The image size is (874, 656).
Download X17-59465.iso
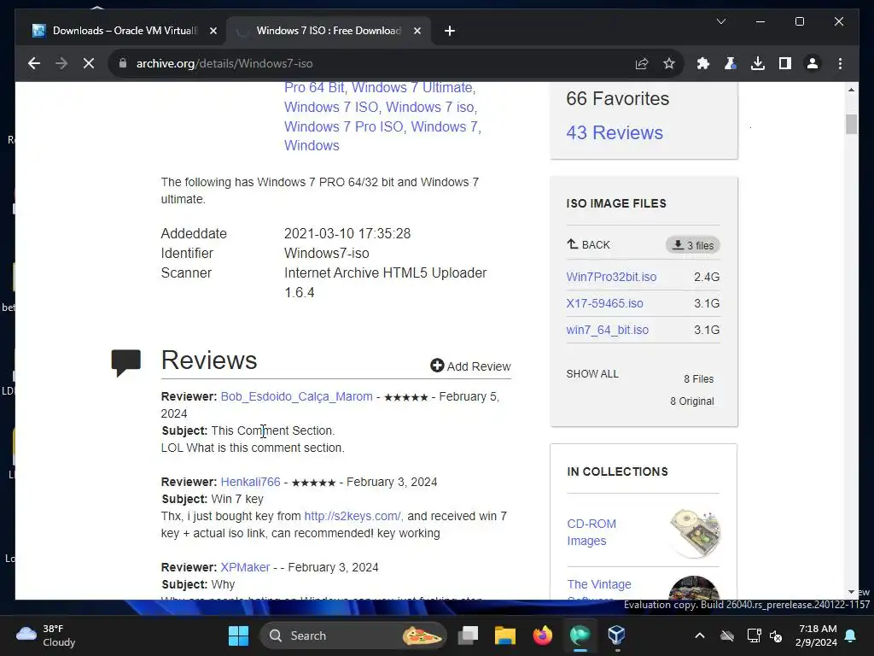pyautogui.click(x=605, y=303)
